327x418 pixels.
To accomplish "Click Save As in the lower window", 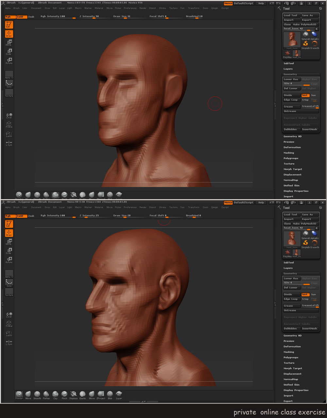I will [310, 215].
